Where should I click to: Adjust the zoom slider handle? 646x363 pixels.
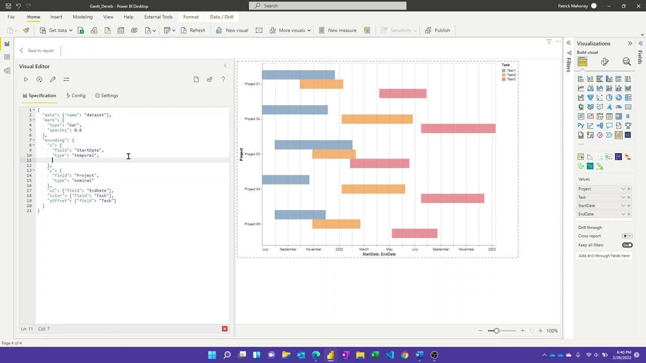coord(496,331)
